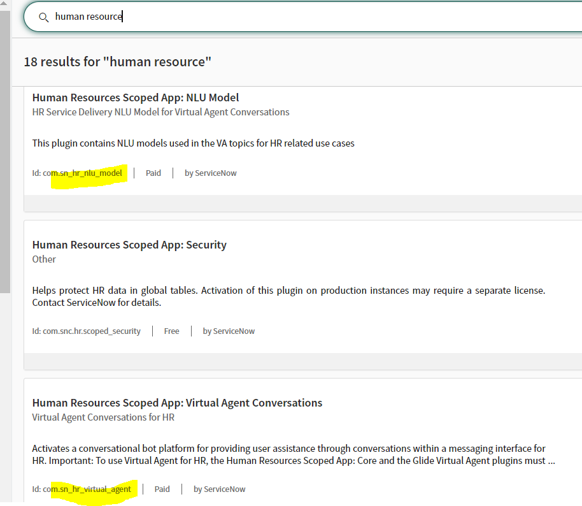Click "Paid" label on Virtual Agent card
582x506 pixels.
click(x=162, y=489)
